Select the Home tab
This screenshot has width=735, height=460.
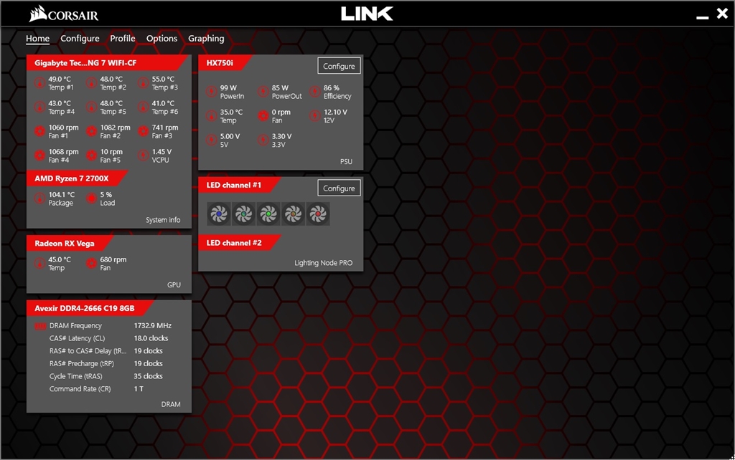[37, 39]
